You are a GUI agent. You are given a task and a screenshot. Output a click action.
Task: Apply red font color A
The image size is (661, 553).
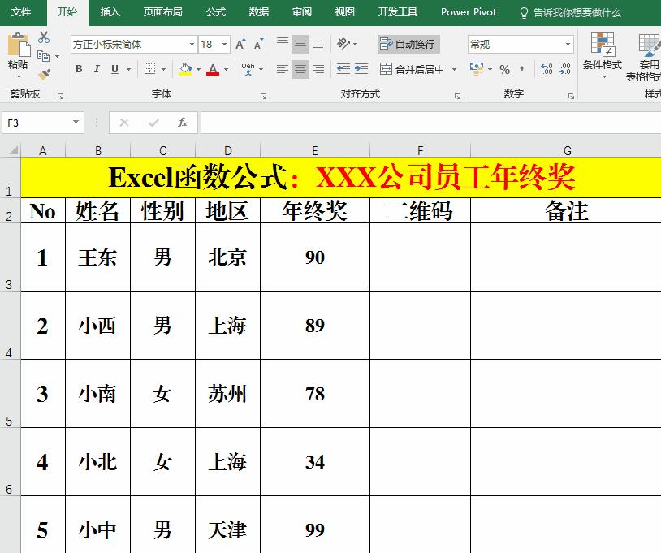tap(213, 69)
